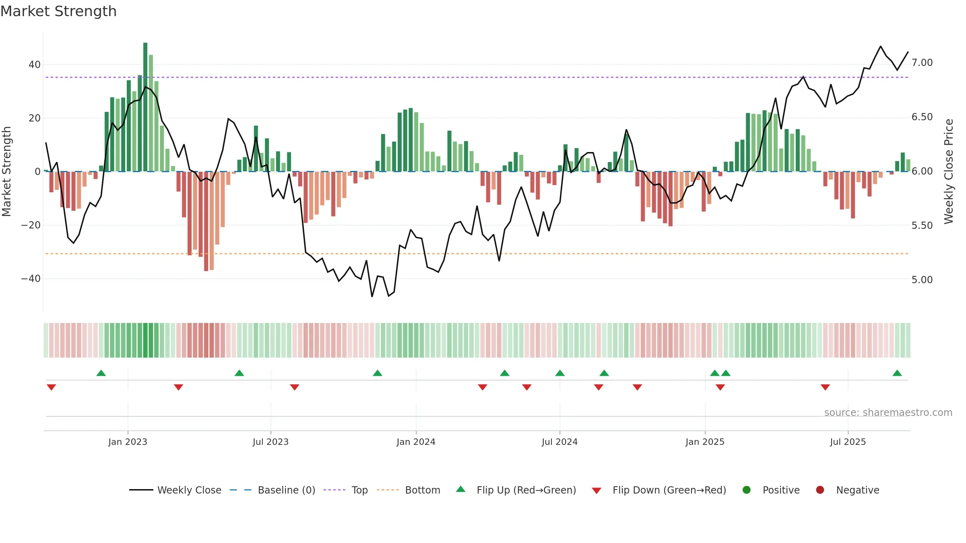Click the green Positive circle legend icon

(x=747, y=490)
